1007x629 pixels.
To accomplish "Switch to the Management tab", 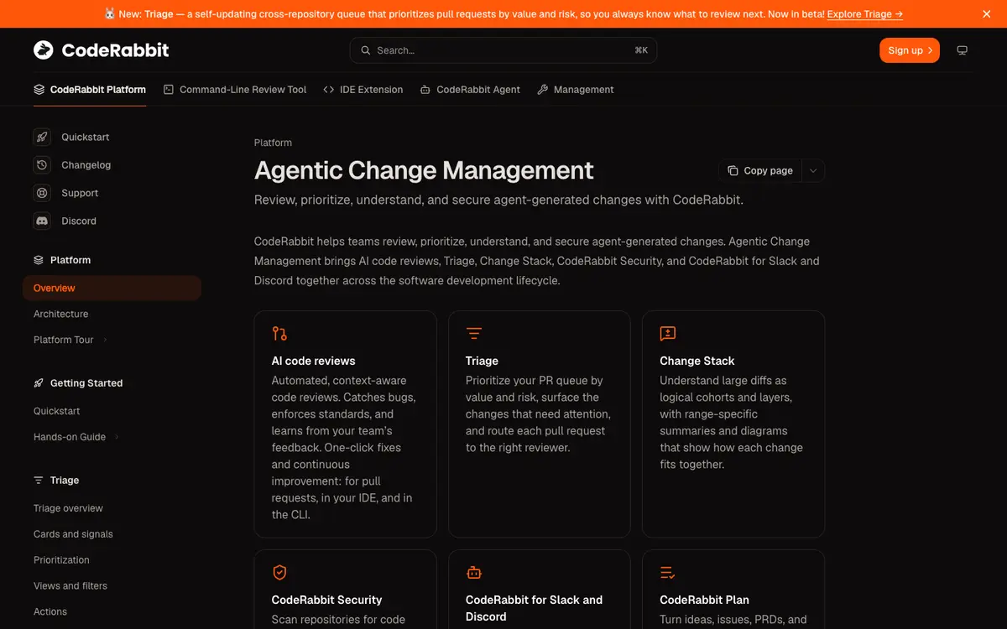I will (575, 90).
